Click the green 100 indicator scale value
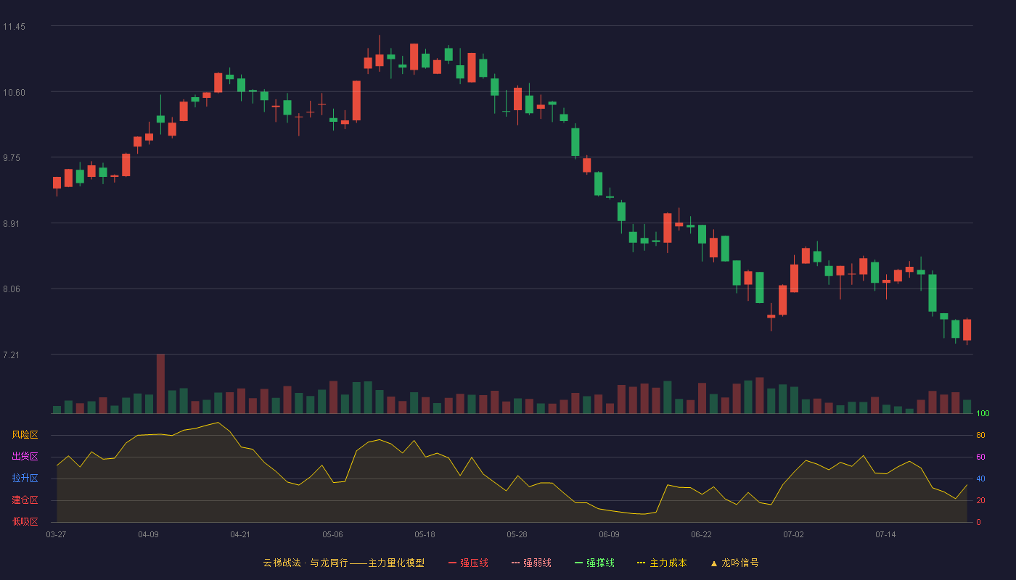Image resolution: width=1016 pixels, height=580 pixels. point(983,413)
